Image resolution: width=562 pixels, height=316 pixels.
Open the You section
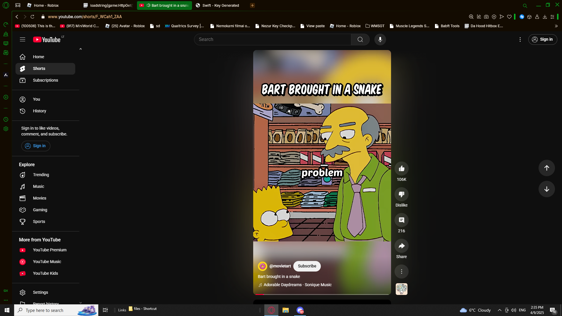(x=45, y=99)
